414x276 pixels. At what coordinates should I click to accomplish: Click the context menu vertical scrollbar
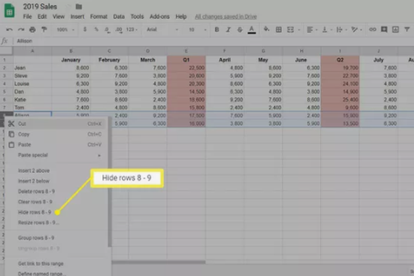[110, 182]
